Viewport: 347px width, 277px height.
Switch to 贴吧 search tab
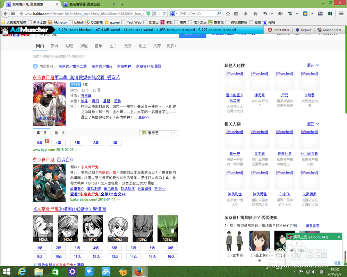pyautogui.click(x=69, y=46)
